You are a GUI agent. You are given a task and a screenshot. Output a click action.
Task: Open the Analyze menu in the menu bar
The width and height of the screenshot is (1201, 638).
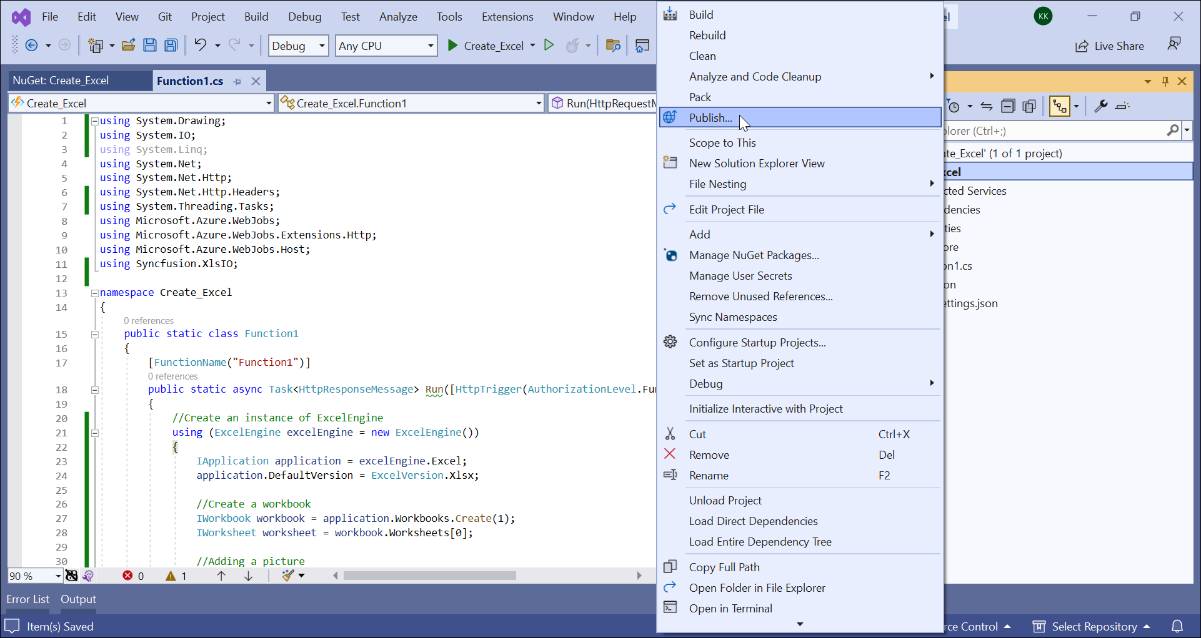pyautogui.click(x=398, y=17)
